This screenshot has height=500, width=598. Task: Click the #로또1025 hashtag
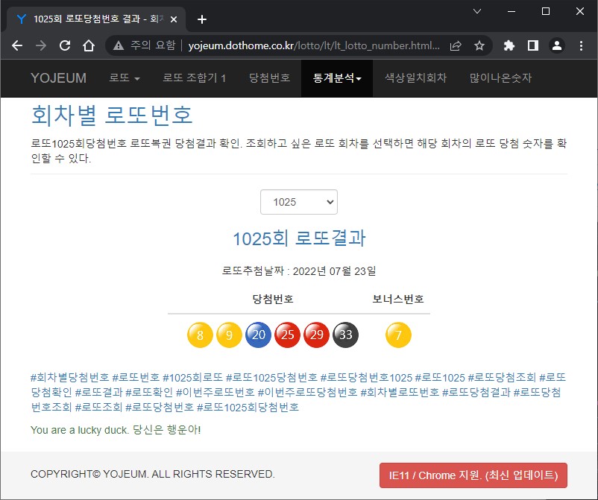click(440, 378)
